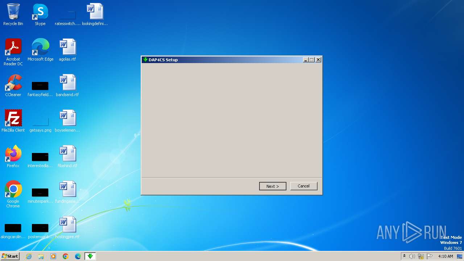Select FileZilla Client shortcut
This screenshot has height=261, width=464.
(x=13, y=121)
